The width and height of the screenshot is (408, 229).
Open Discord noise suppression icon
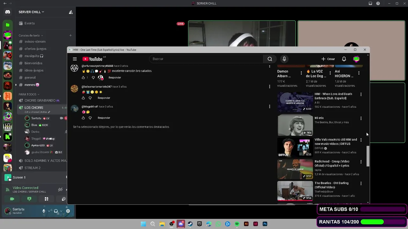tap(60, 190)
